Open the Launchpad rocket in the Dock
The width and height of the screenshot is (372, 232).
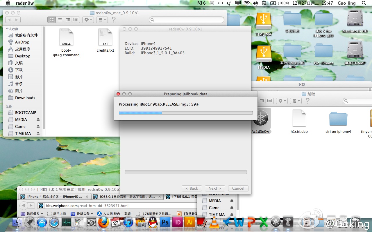pos(30,222)
